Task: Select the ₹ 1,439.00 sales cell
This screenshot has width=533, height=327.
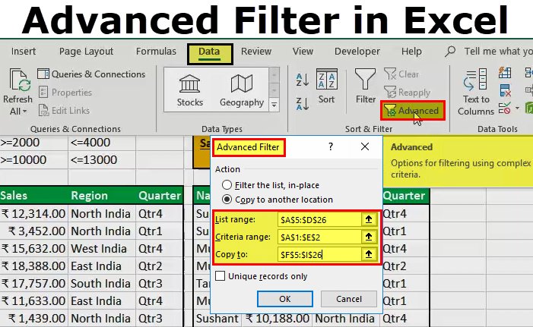Action: point(33,318)
